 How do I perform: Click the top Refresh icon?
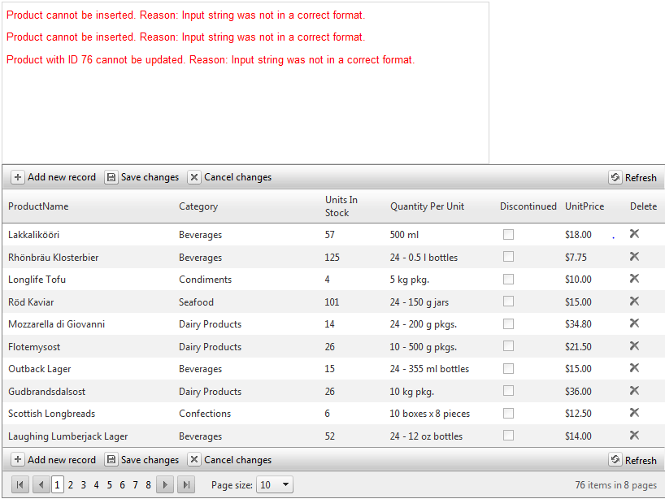(615, 177)
